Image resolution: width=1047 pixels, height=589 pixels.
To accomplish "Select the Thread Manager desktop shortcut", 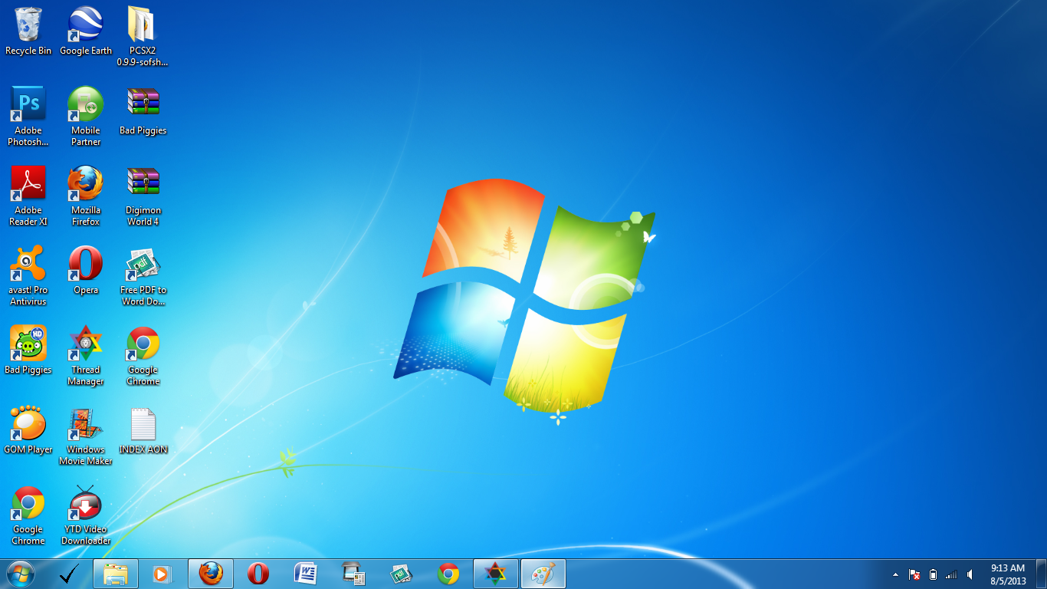I will 86,356.
